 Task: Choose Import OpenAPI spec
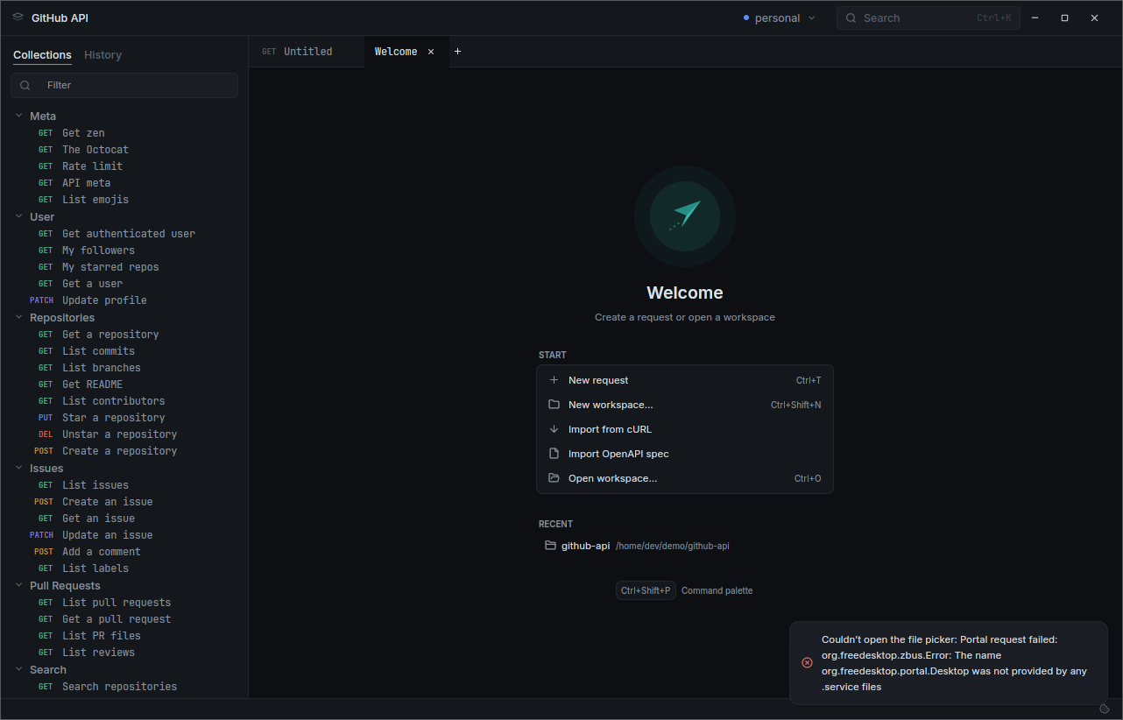[x=685, y=454]
